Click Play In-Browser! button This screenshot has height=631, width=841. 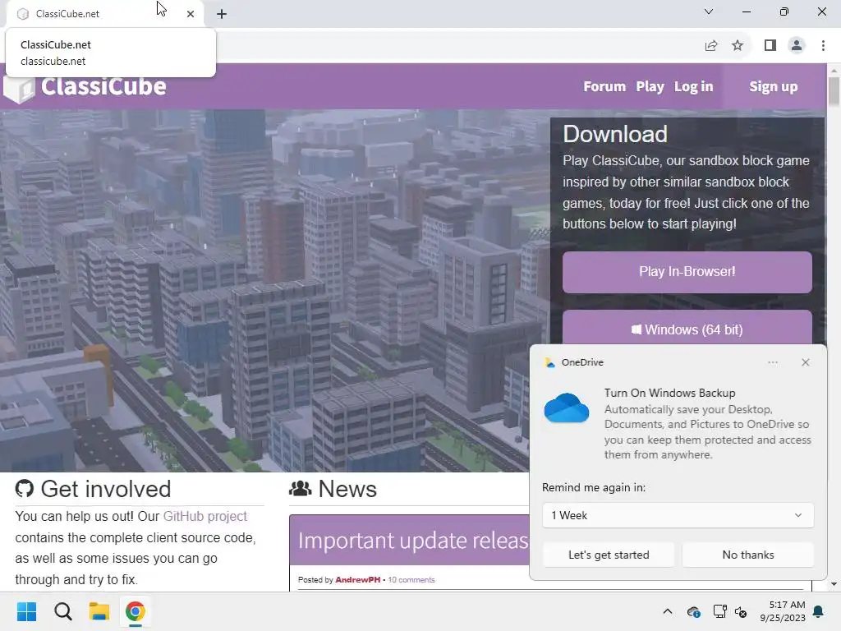tap(687, 272)
